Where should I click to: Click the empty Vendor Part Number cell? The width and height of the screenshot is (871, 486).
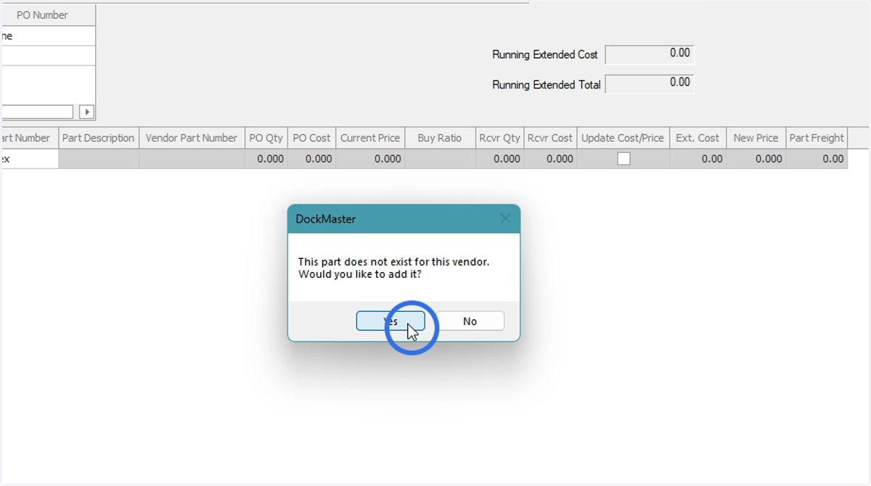[x=192, y=159]
